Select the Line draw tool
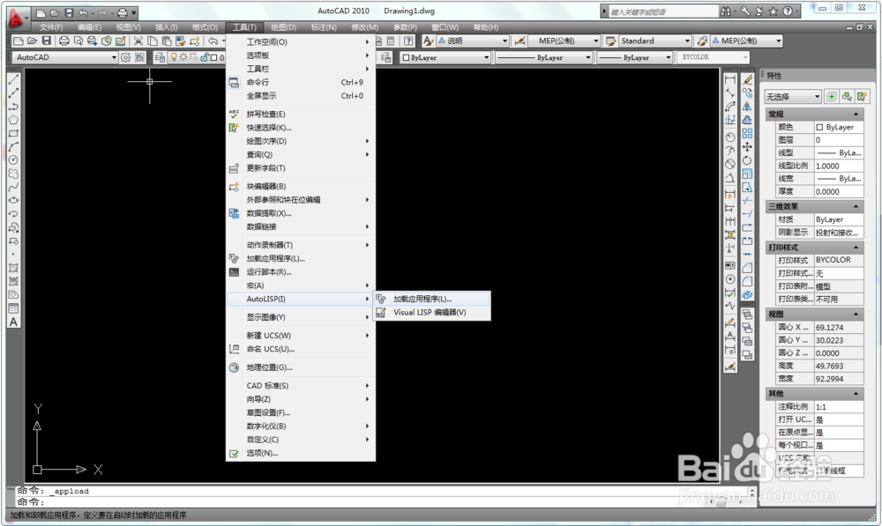This screenshot has height=526, width=882. 13,79
